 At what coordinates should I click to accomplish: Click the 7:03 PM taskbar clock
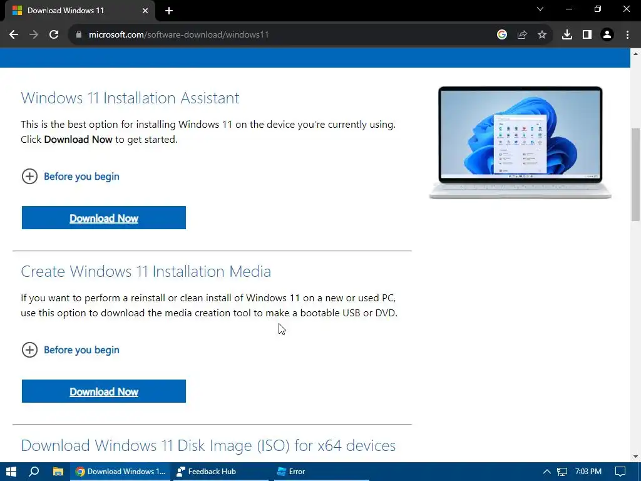[588, 472]
